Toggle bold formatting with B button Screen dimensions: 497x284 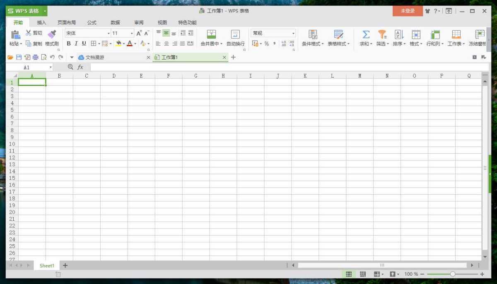click(68, 43)
